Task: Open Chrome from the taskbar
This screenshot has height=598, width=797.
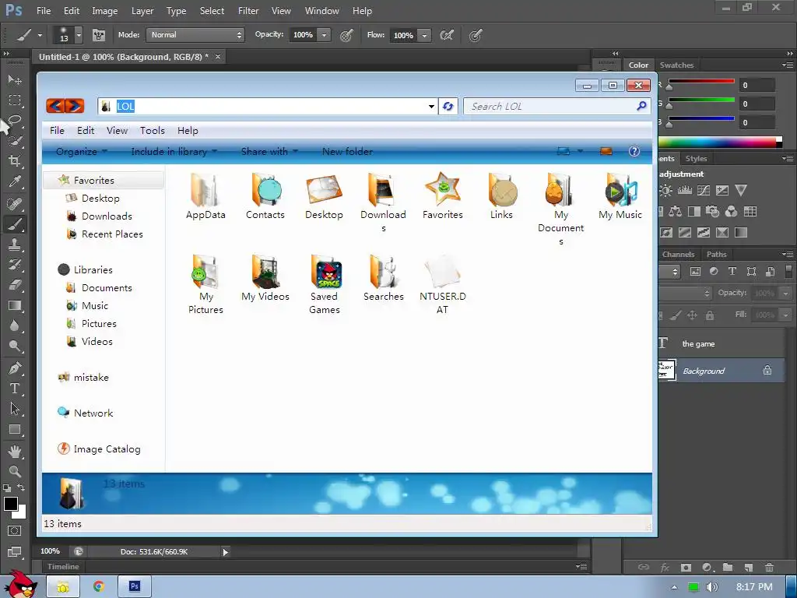Action: [99, 586]
